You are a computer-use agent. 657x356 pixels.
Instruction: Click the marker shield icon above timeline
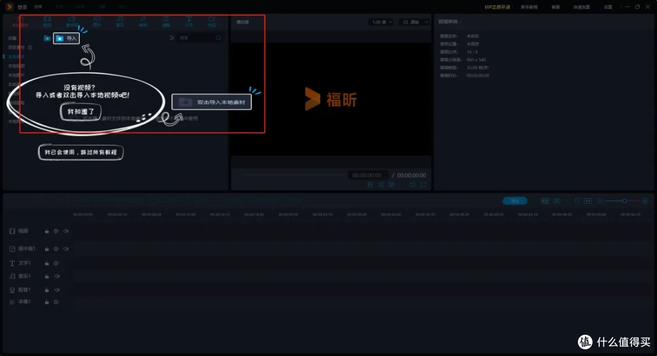[x=577, y=201]
